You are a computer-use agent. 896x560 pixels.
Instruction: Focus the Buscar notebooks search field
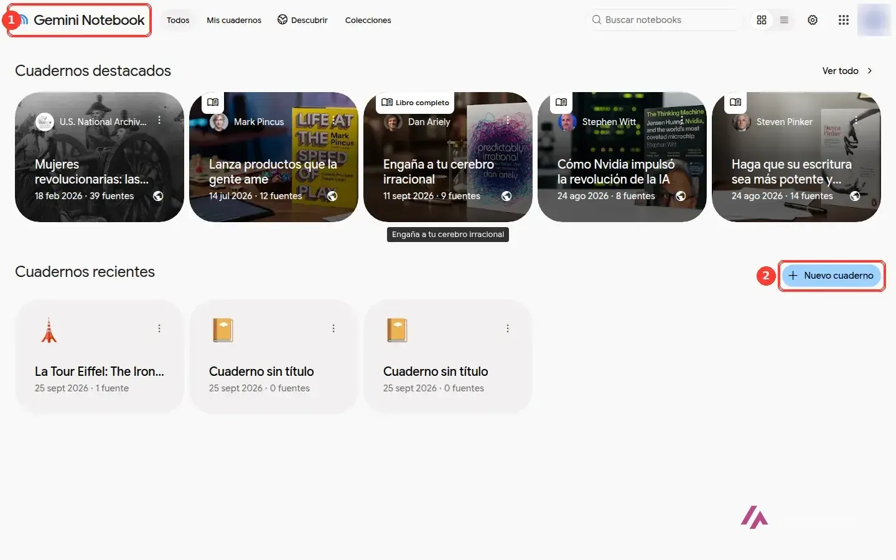(x=666, y=20)
